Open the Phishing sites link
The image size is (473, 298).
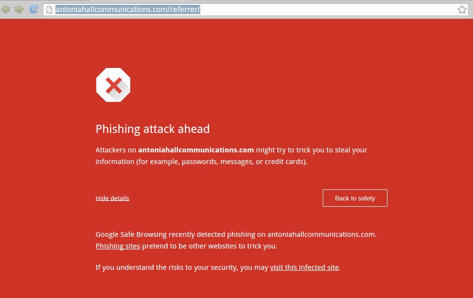click(118, 246)
